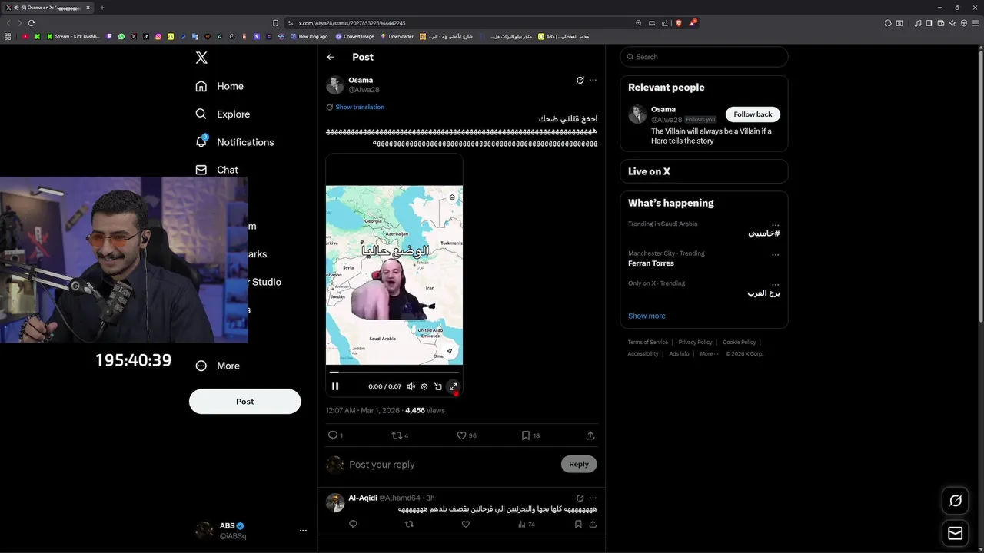Open messages floating envelope button
The width and height of the screenshot is (984, 553).
click(956, 533)
